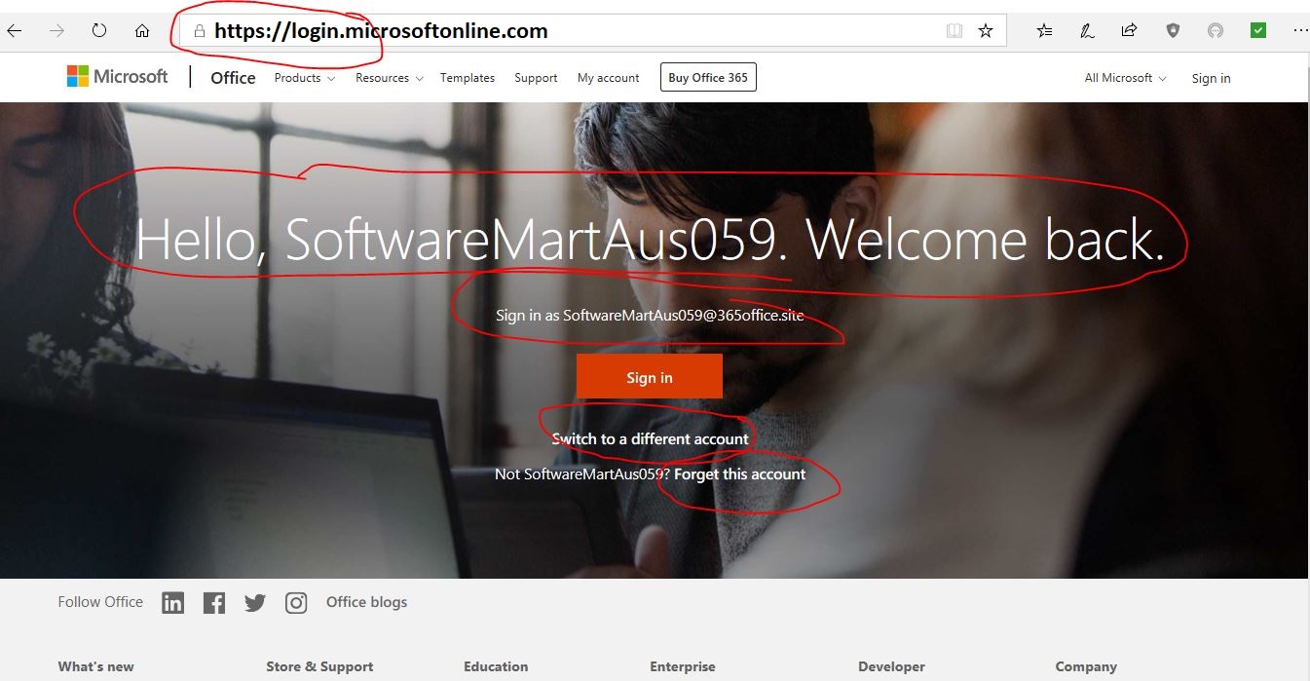The height and width of the screenshot is (681, 1310).
Task: Focus the login.microsoftonline.com address field
Action: 591,31
